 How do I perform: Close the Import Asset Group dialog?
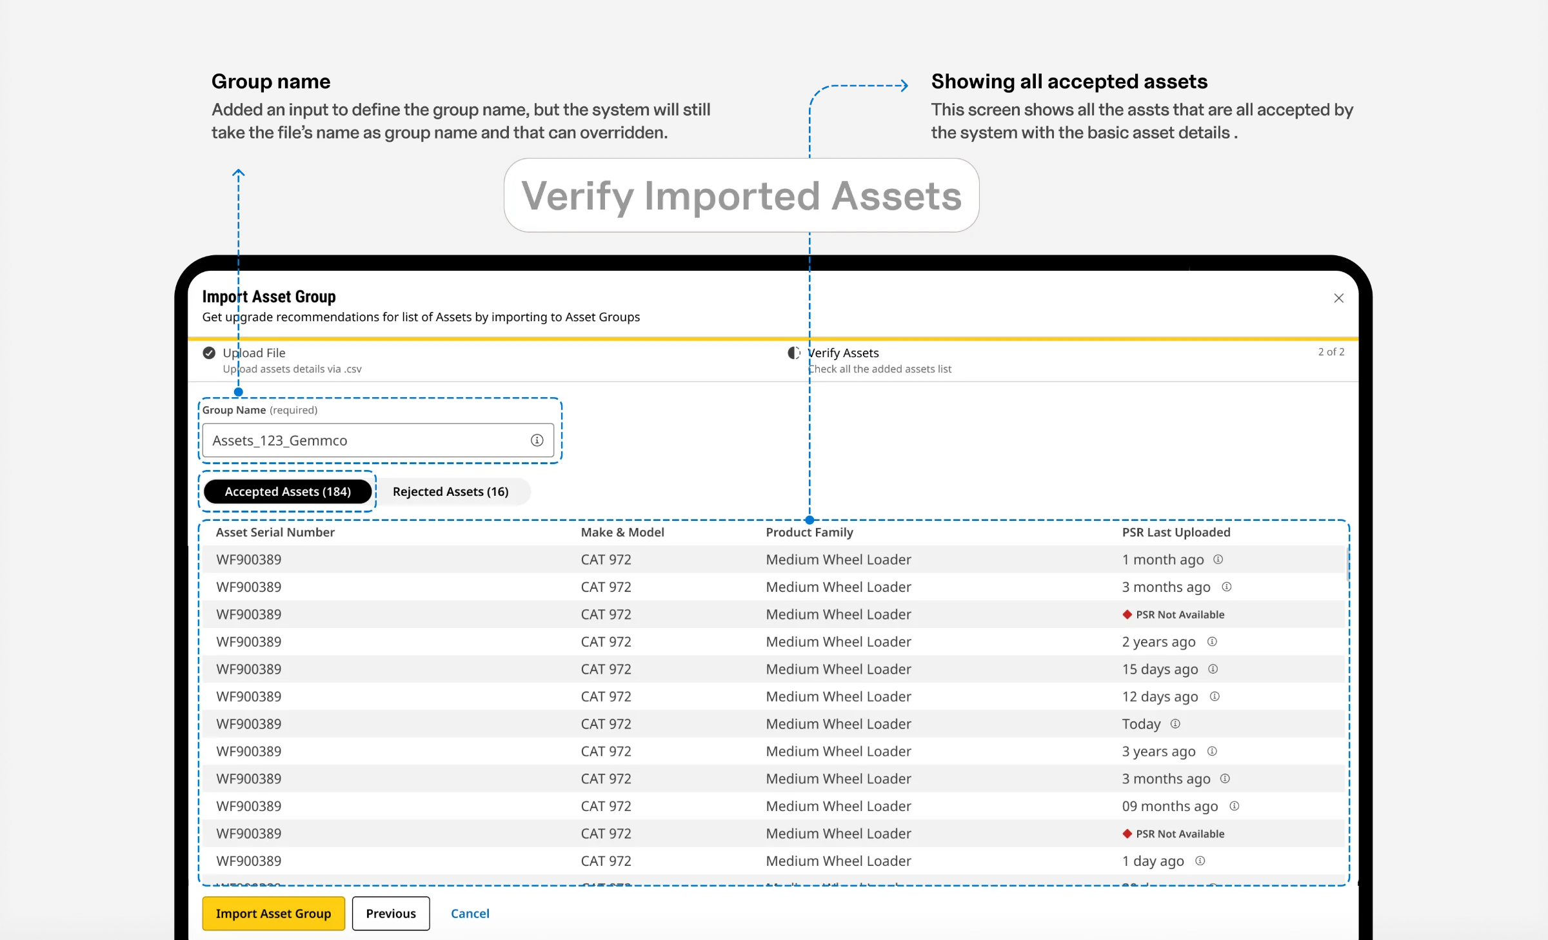coord(1338,298)
